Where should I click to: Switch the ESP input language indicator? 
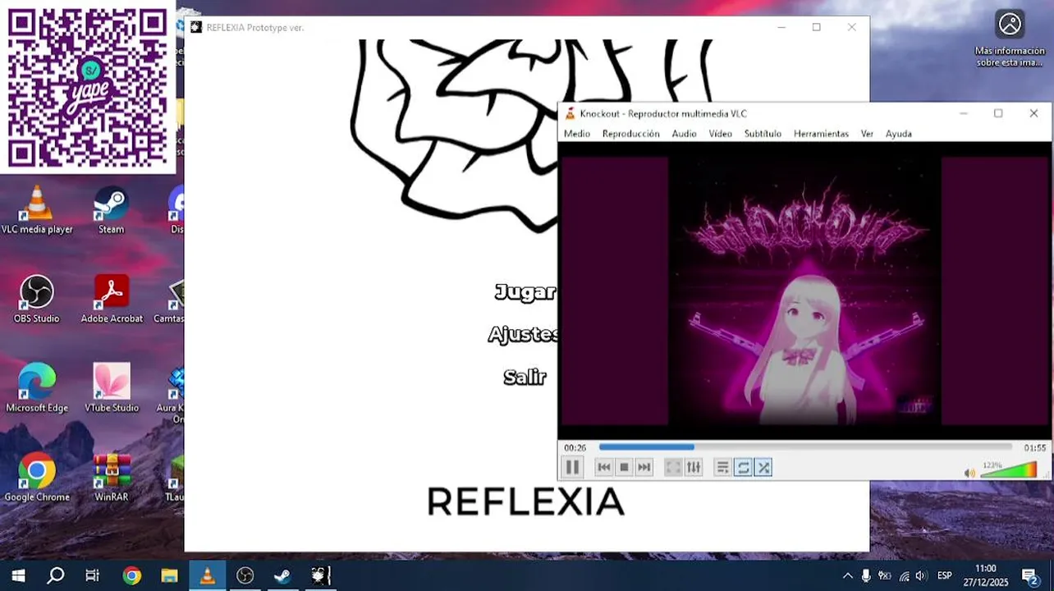(945, 575)
